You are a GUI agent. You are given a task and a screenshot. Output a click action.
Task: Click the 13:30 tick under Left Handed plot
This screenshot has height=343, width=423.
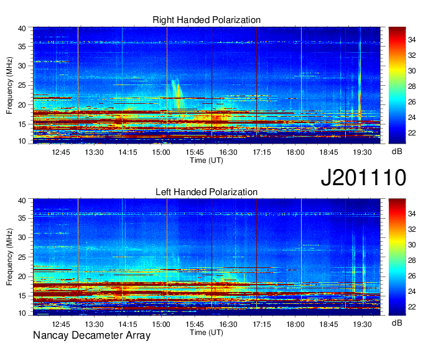point(95,324)
